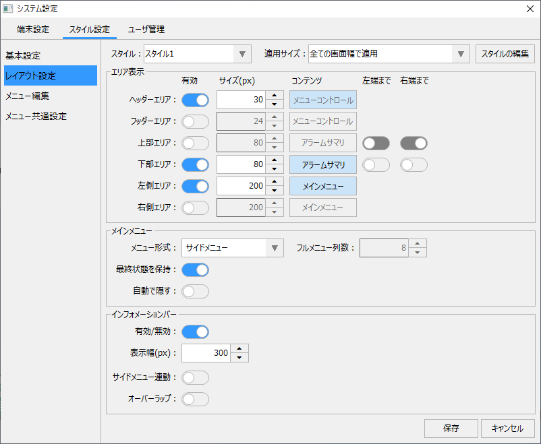Open the ユーザ管理 tab
Image resolution: width=541 pixels, height=444 pixels.
pyautogui.click(x=146, y=30)
